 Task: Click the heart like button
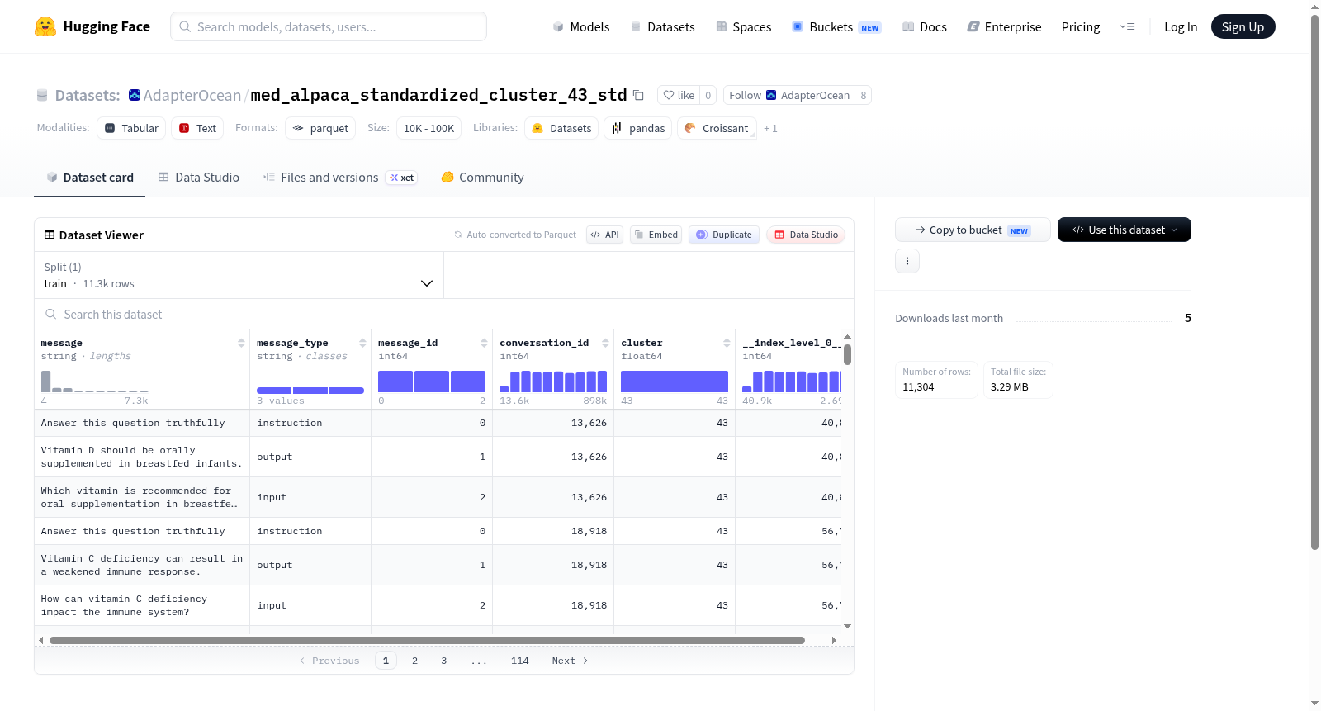679,95
